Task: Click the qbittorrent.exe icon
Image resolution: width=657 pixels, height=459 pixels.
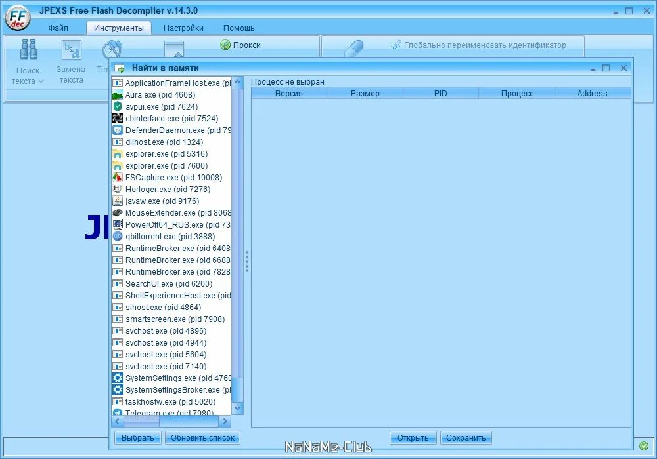Action: tap(118, 236)
